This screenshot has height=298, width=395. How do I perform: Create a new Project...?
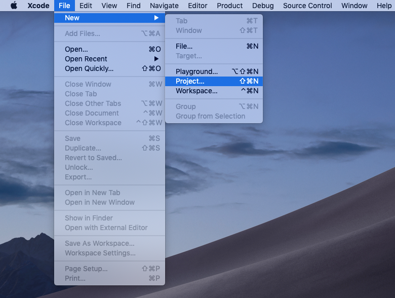tap(214, 81)
